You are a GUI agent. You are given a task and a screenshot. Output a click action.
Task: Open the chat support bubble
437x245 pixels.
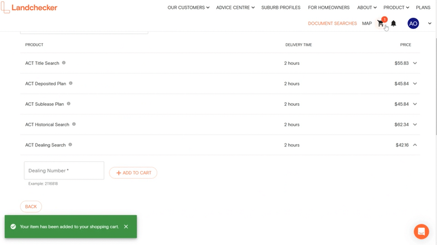[x=421, y=231]
